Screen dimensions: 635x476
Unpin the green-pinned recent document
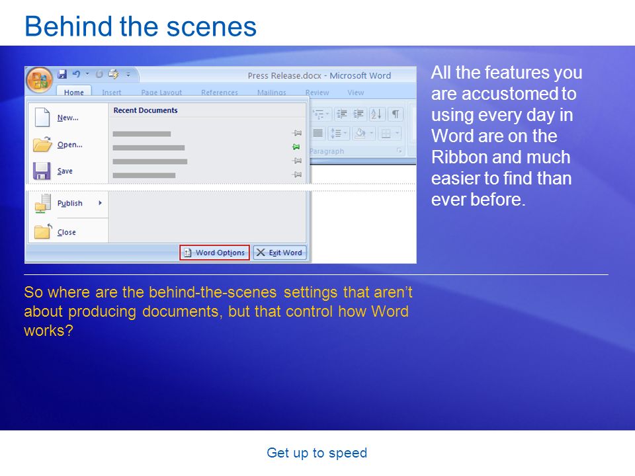(x=296, y=147)
